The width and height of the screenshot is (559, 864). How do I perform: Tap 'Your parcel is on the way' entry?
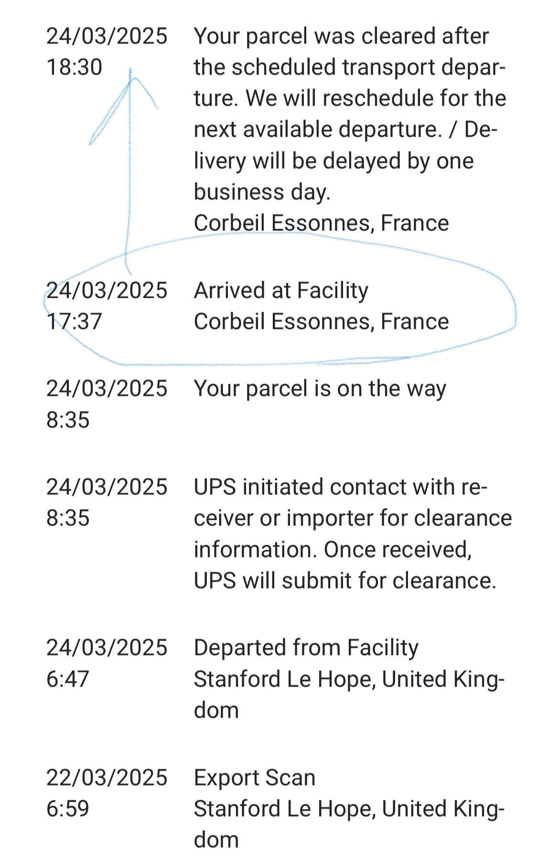[320, 389]
